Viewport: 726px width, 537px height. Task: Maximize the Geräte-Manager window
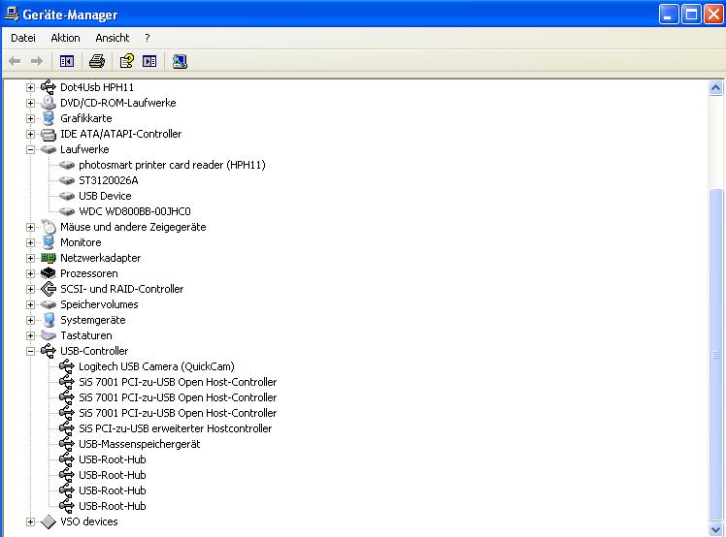(x=691, y=15)
